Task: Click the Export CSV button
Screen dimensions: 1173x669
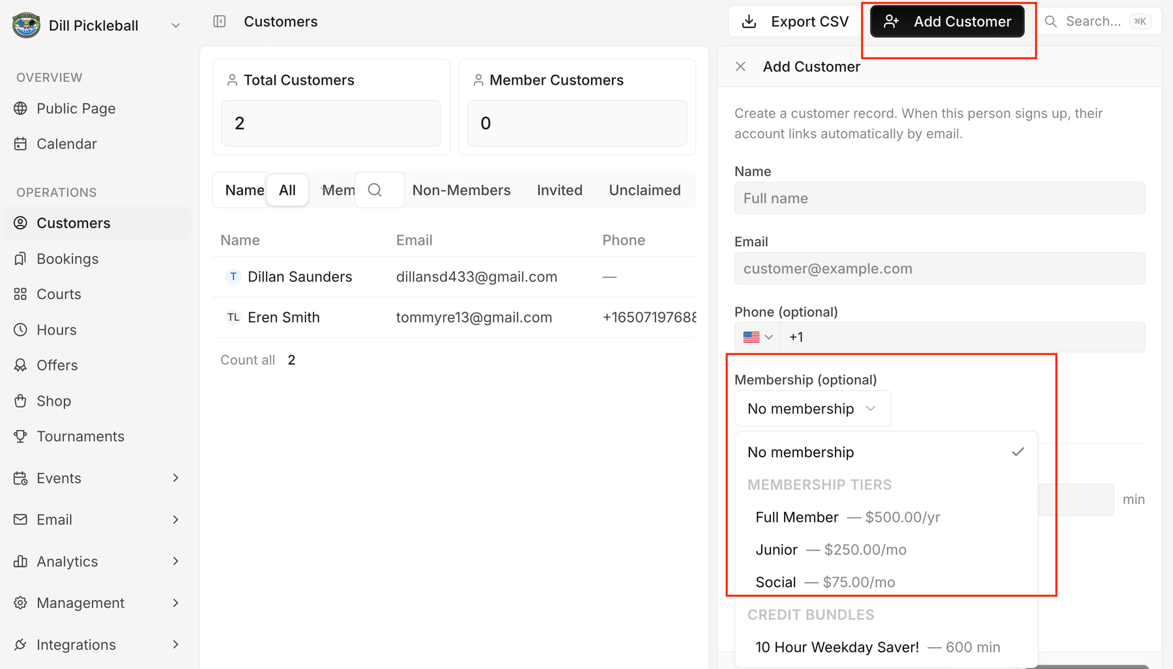Action: (795, 21)
